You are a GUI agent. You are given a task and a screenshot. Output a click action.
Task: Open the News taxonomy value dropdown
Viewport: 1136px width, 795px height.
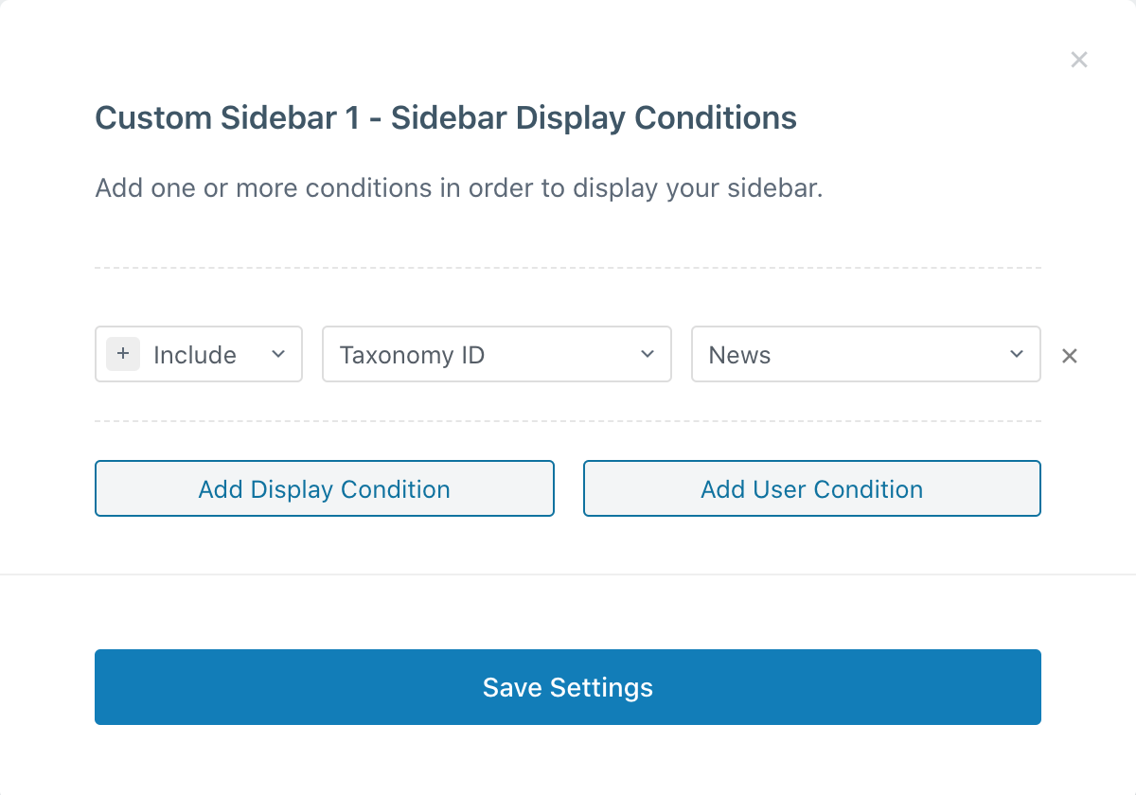[865, 355]
